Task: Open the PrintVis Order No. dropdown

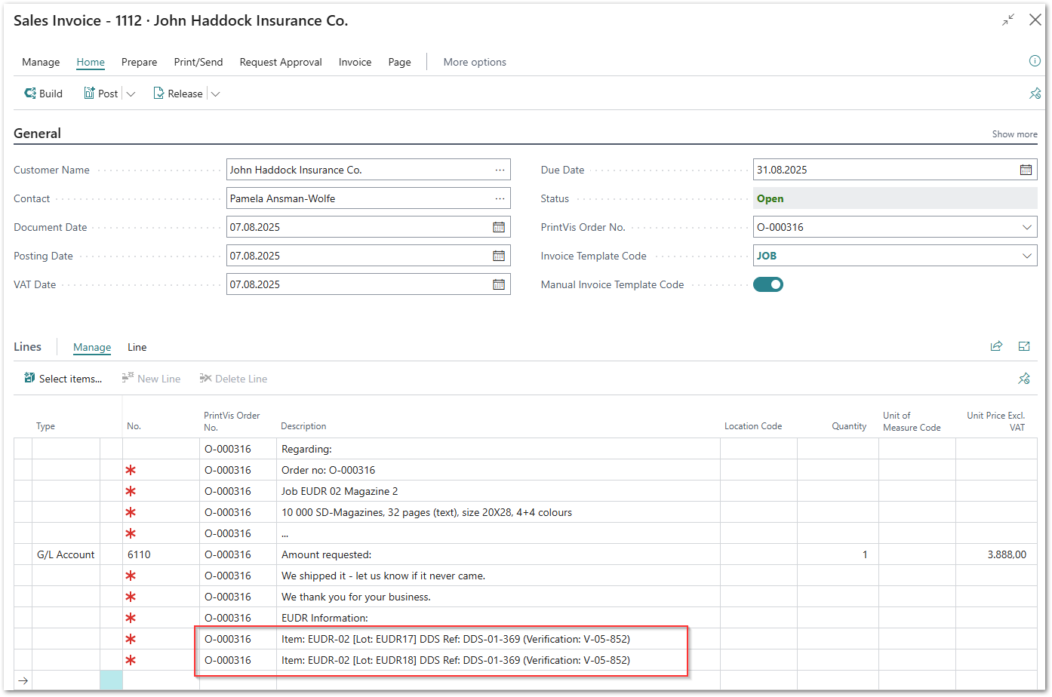Action: point(1026,227)
